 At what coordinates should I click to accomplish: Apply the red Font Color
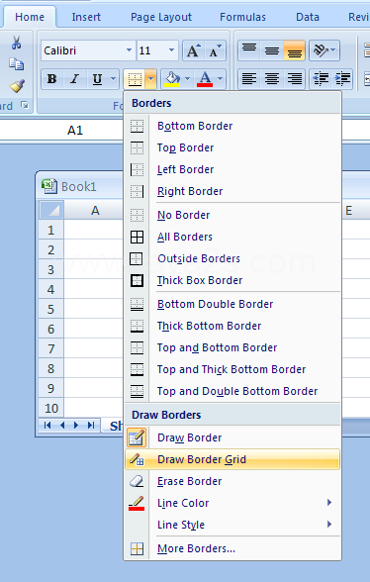click(205, 79)
